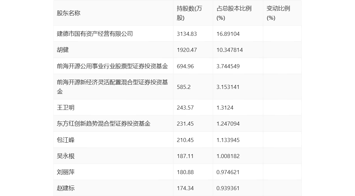Select the ratio value 3.153141

click(x=228, y=87)
